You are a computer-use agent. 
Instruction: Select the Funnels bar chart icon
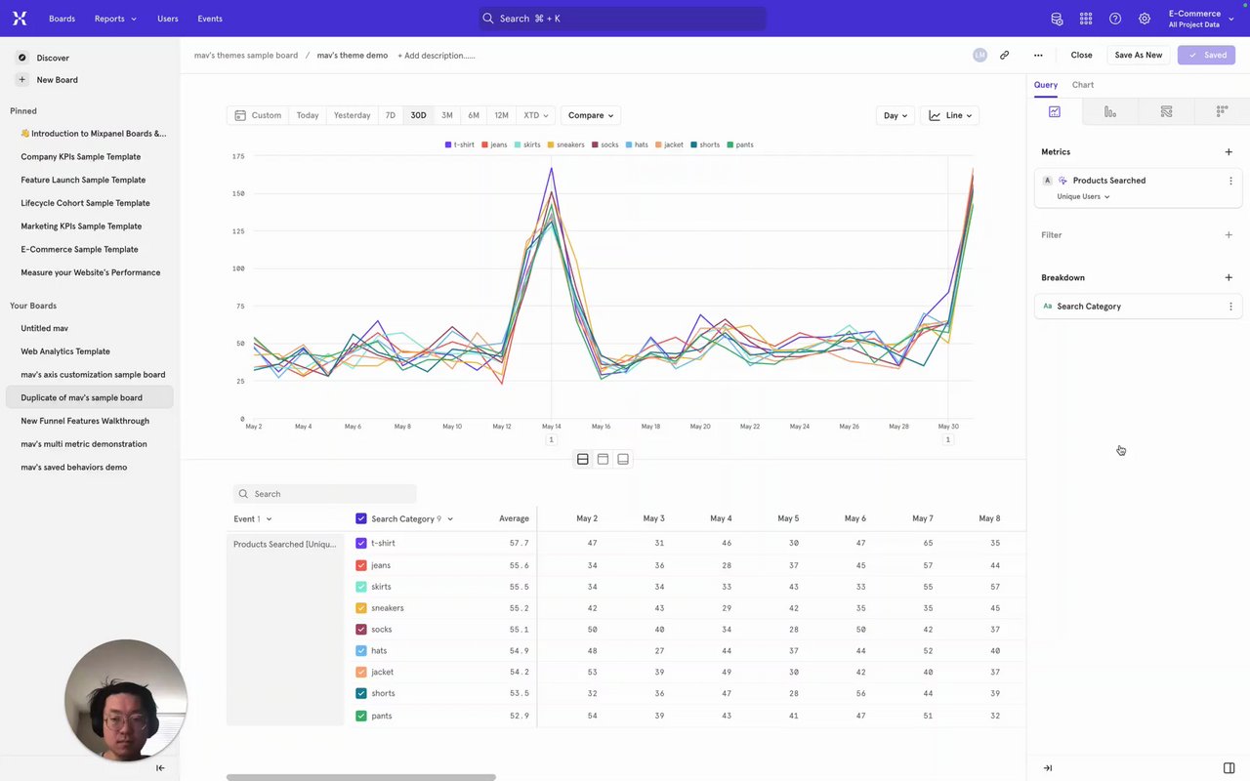pos(1110,112)
